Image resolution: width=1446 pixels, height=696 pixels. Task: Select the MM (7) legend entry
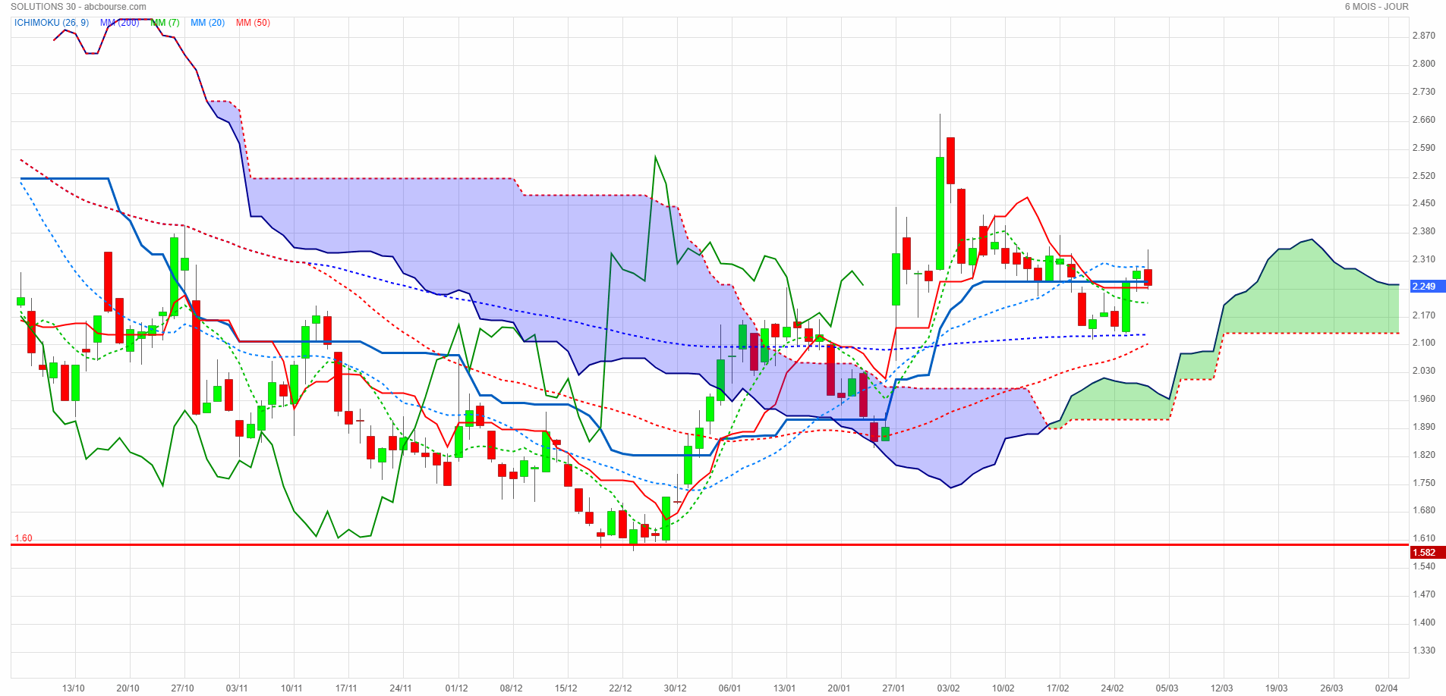(165, 23)
